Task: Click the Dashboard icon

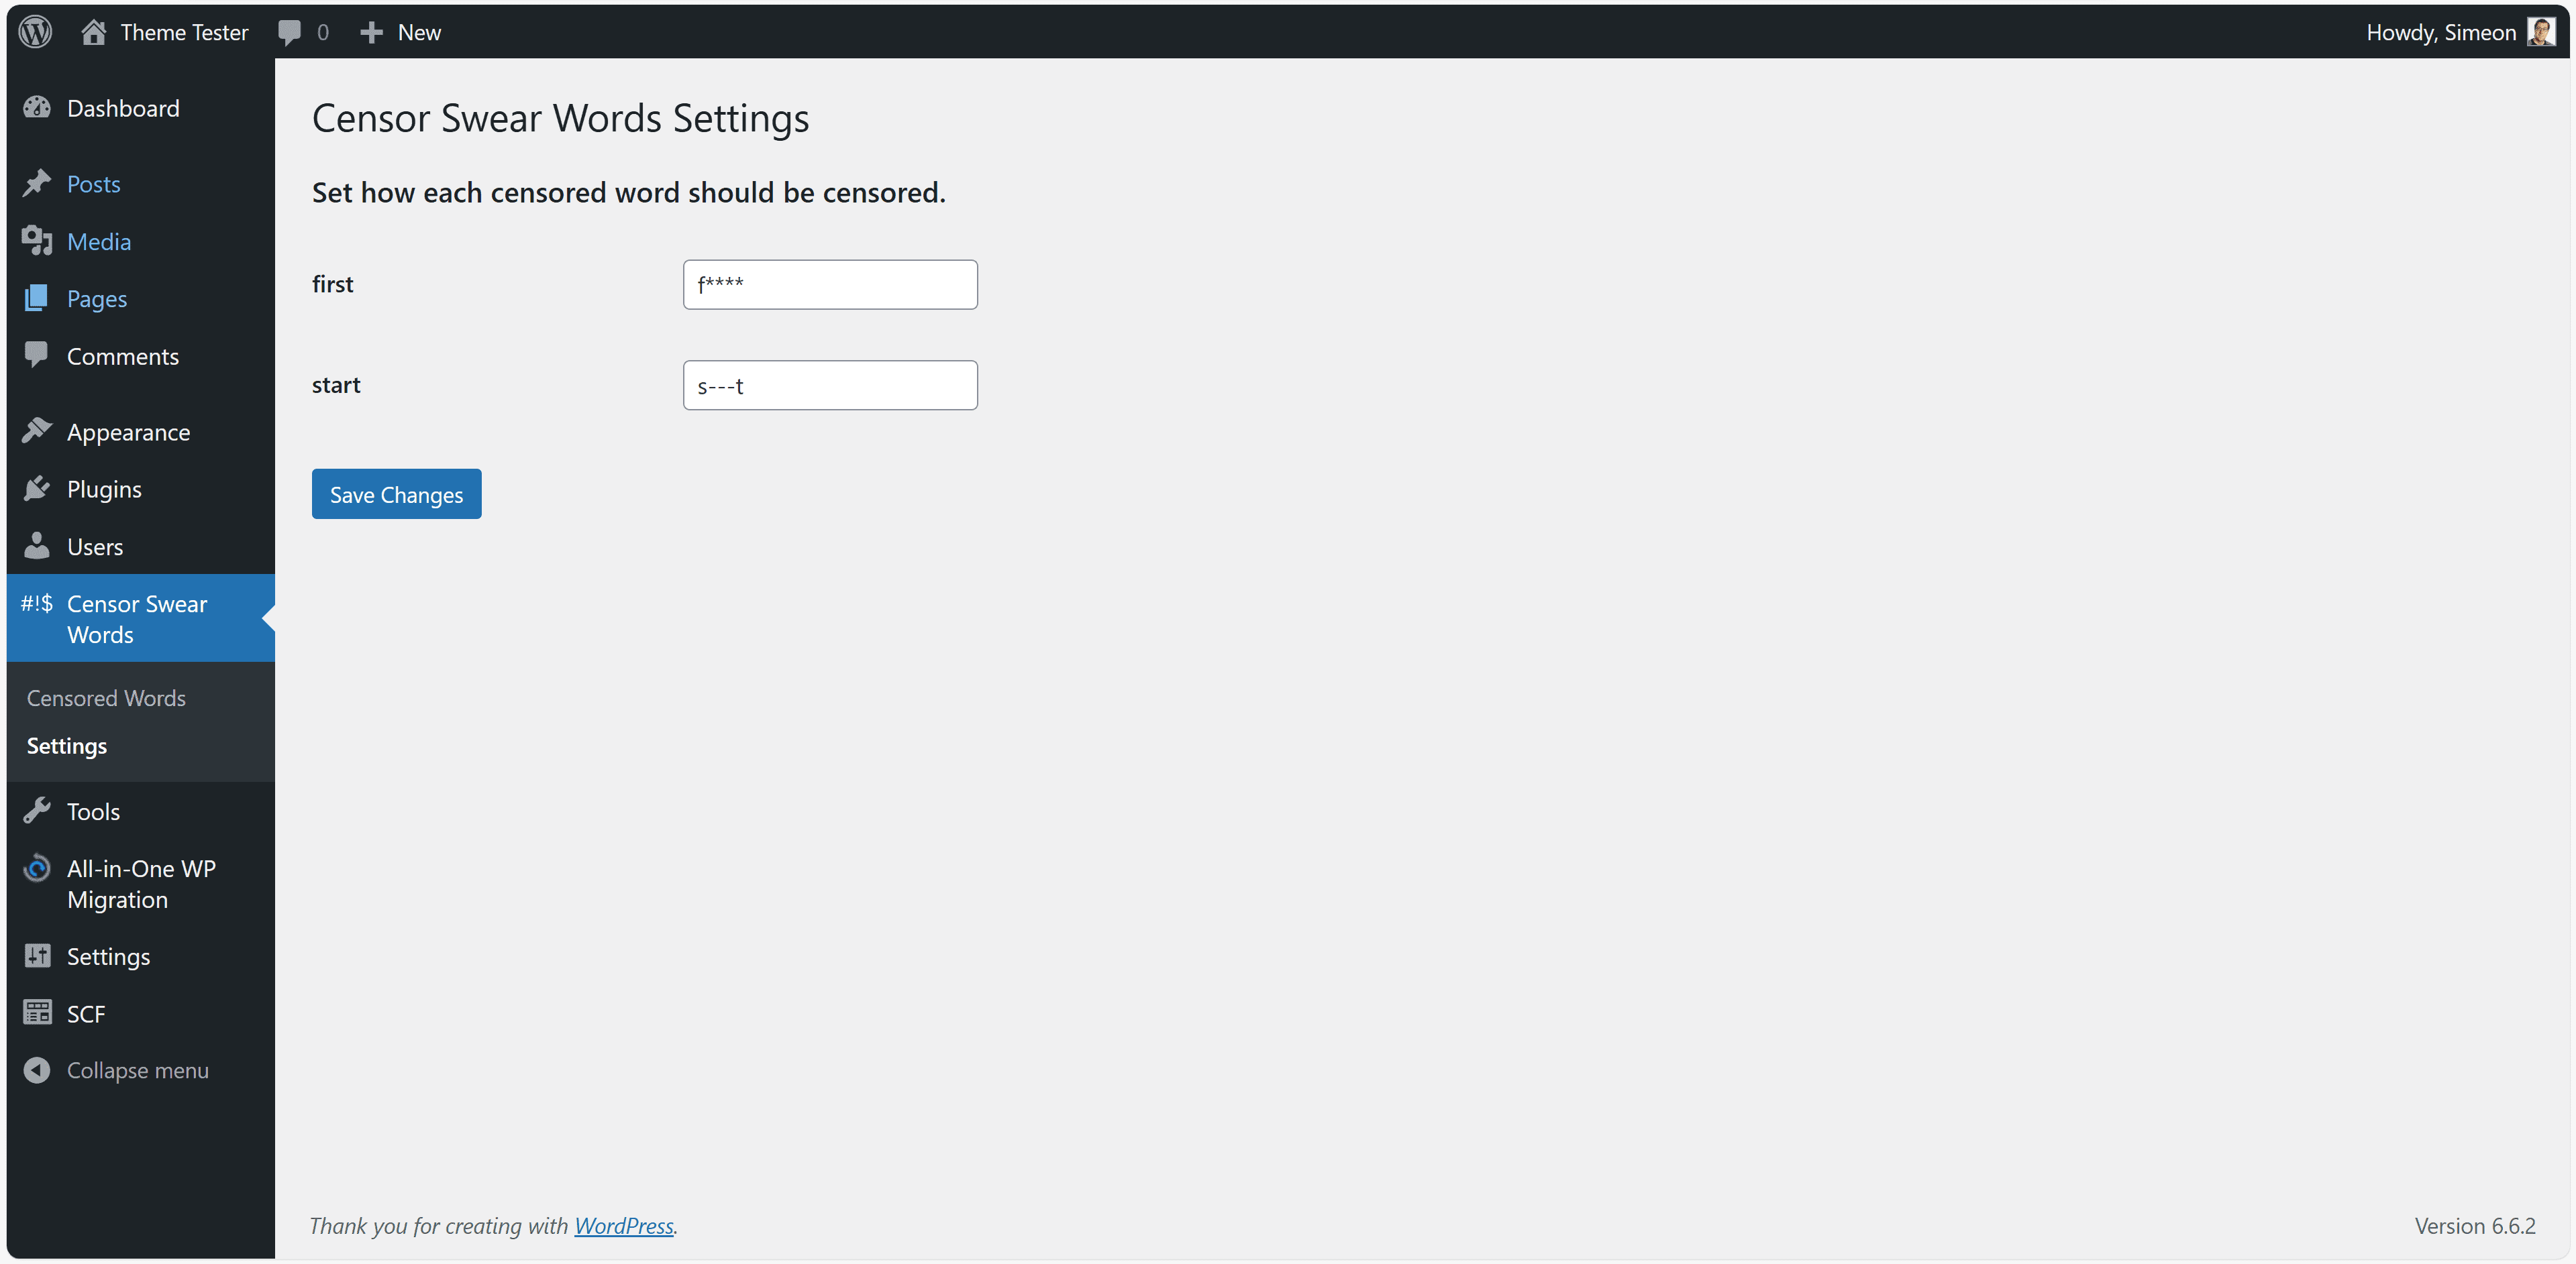Action: point(37,107)
